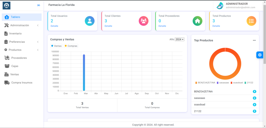Click the Total Usuarios user icon

pyautogui.click(x=90, y=21)
